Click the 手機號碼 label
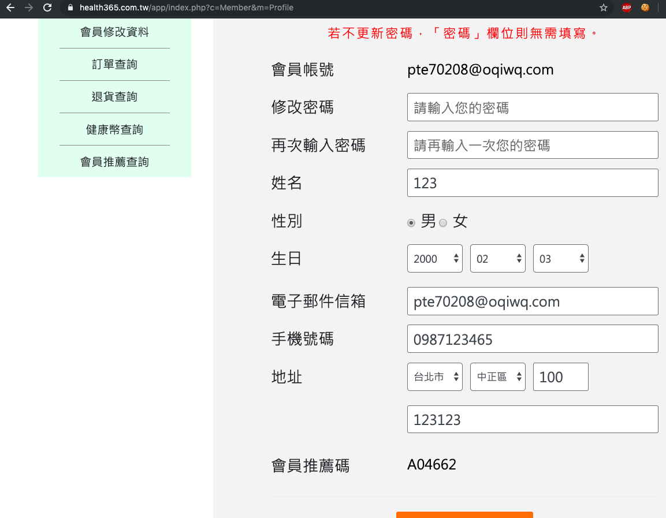666x518 pixels. (303, 339)
